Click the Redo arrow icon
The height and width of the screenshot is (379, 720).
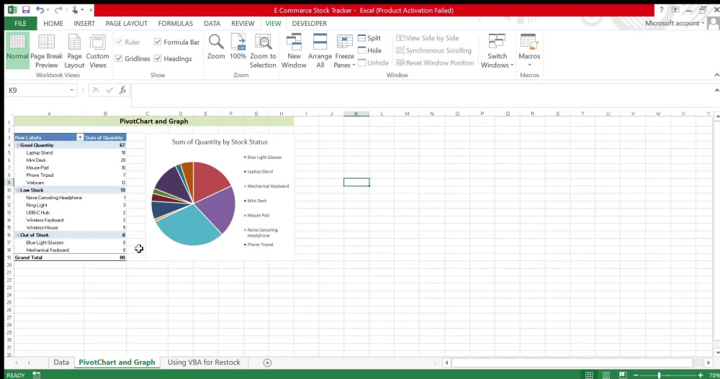tap(58, 9)
